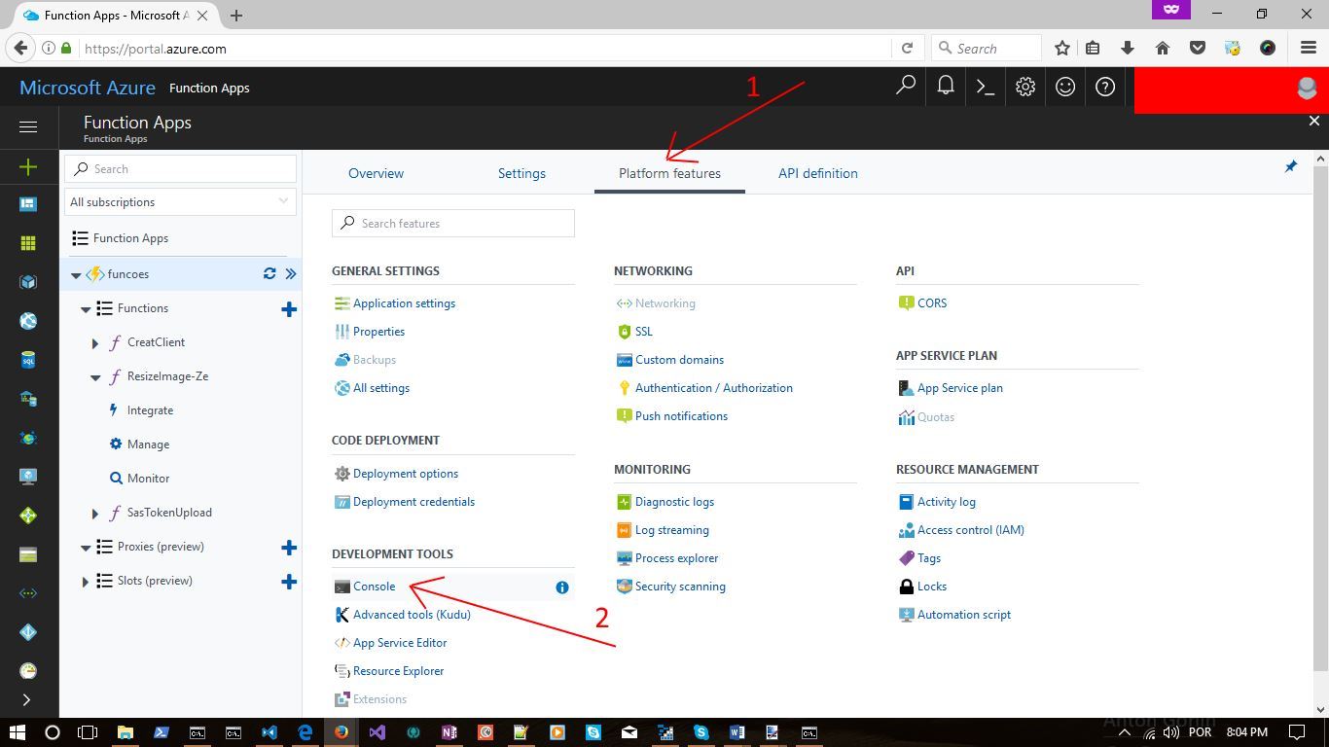Viewport: 1329px width, 747px height.
Task: Open the API definition tab
Action: pos(818,173)
